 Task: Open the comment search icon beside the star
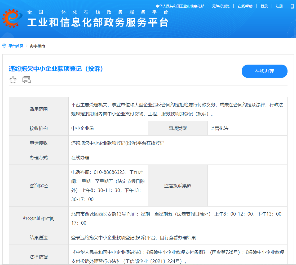pos(27,80)
